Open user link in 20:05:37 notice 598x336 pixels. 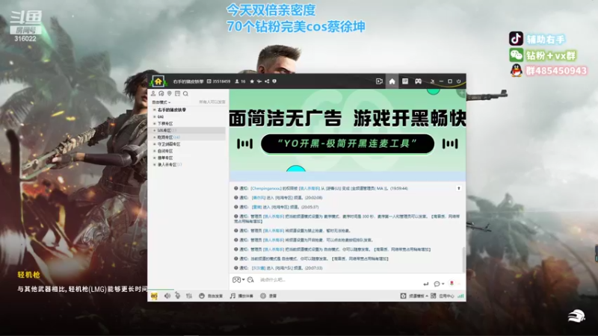point(256,207)
